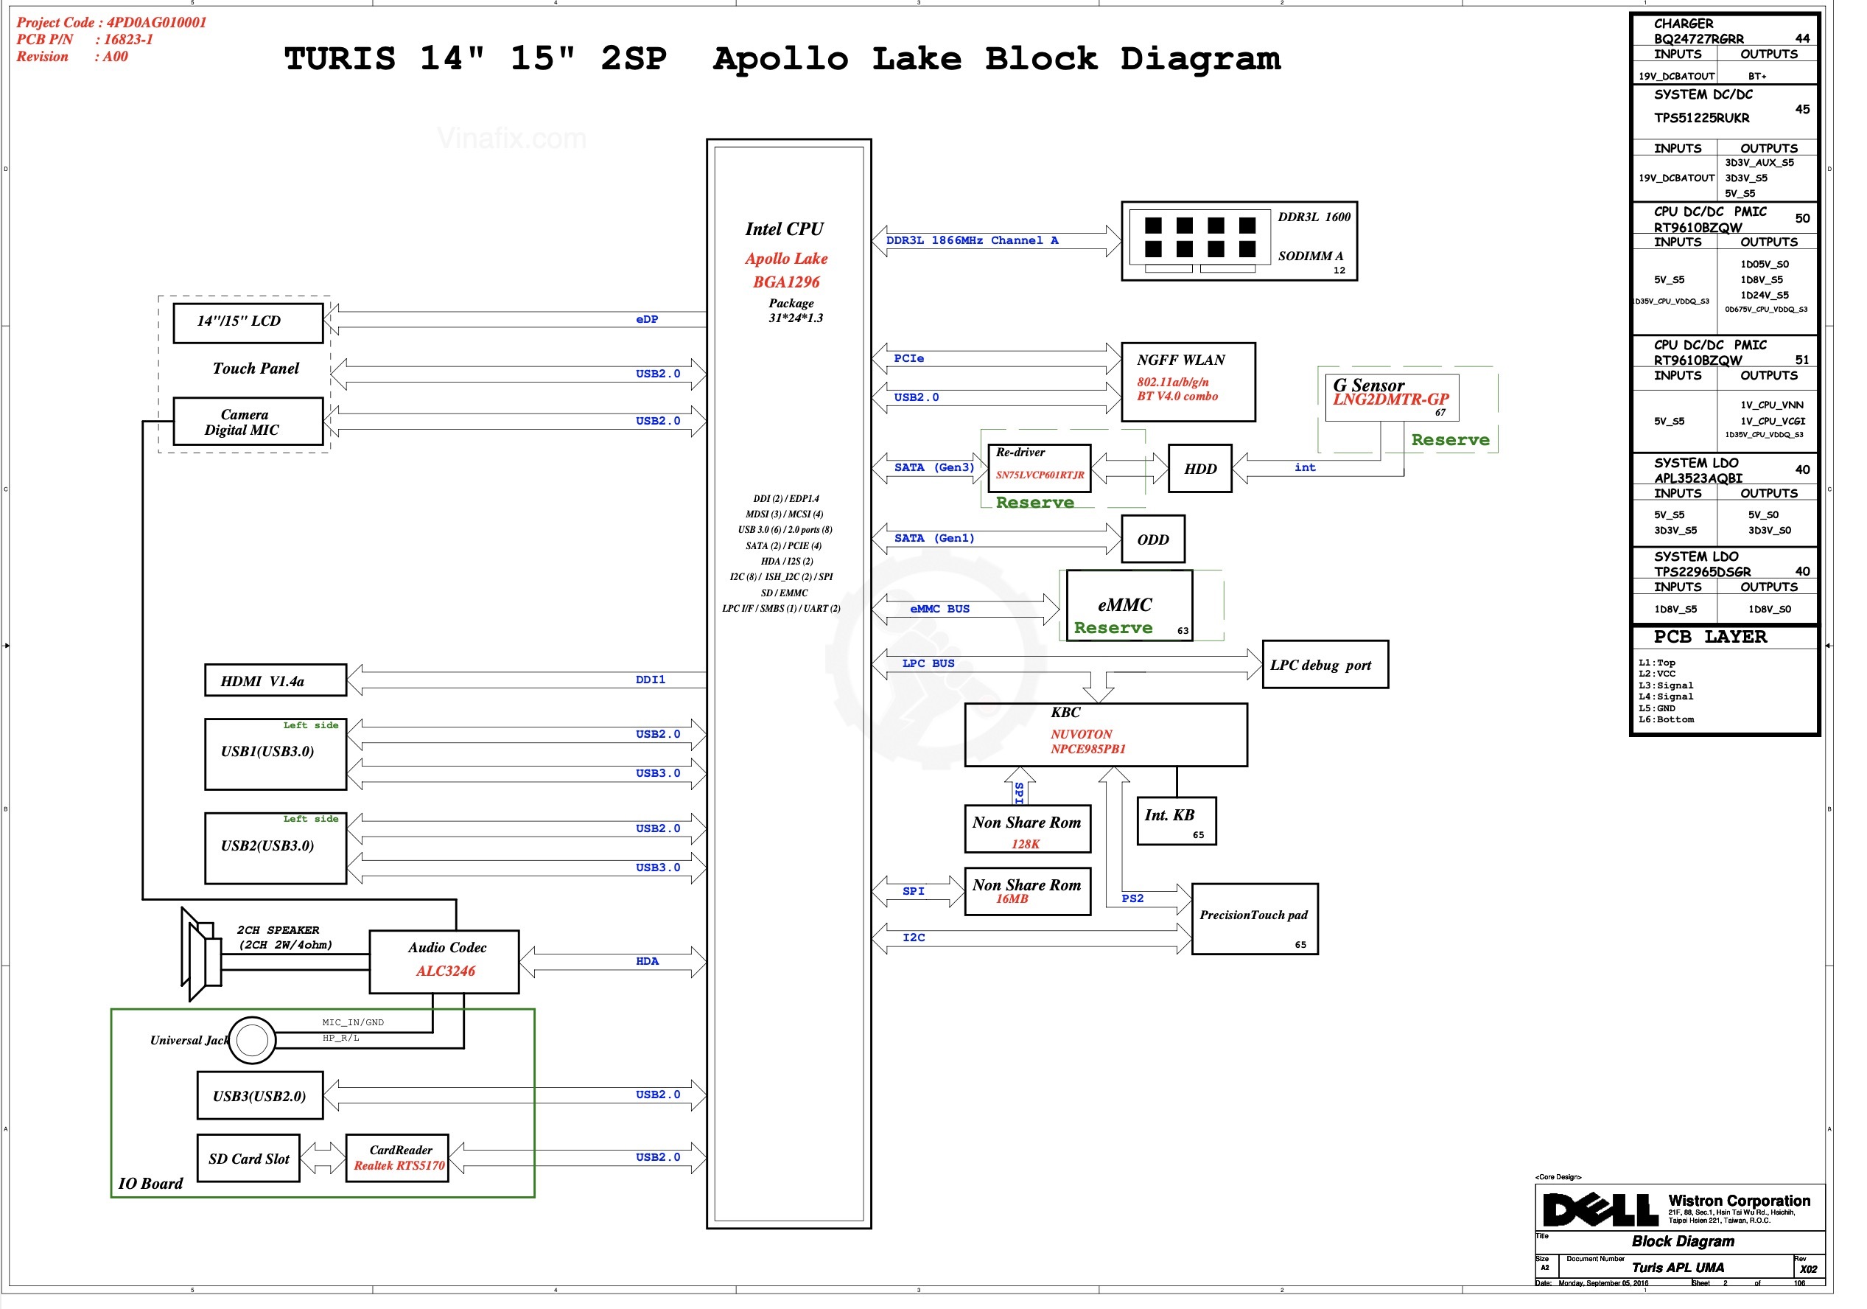The image size is (1867, 1309).
Task: Select the Touch Panel label
Action: pos(256,369)
